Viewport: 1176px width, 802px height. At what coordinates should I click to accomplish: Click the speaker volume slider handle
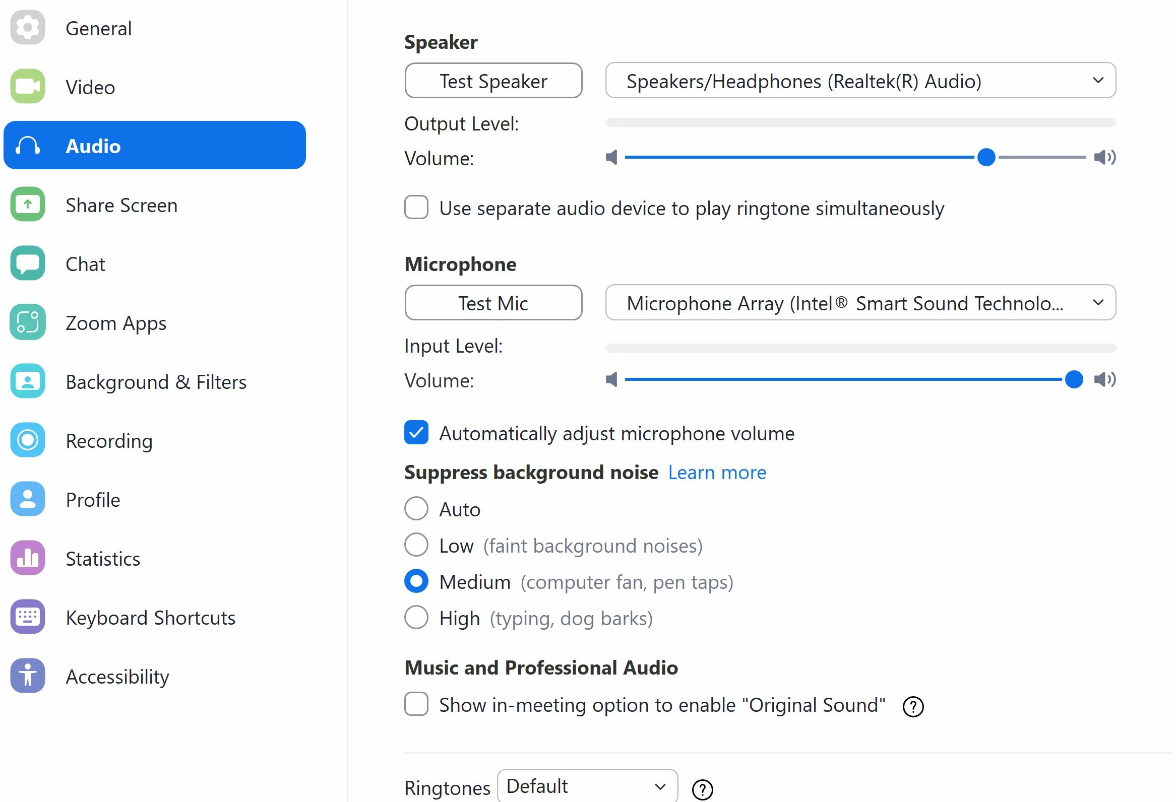pyautogui.click(x=987, y=157)
